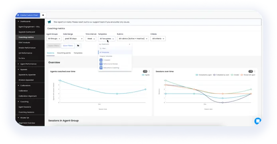Click the Apply Filters button
Image resolution: width=277 pixels, height=144 pixels.
point(53,46)
